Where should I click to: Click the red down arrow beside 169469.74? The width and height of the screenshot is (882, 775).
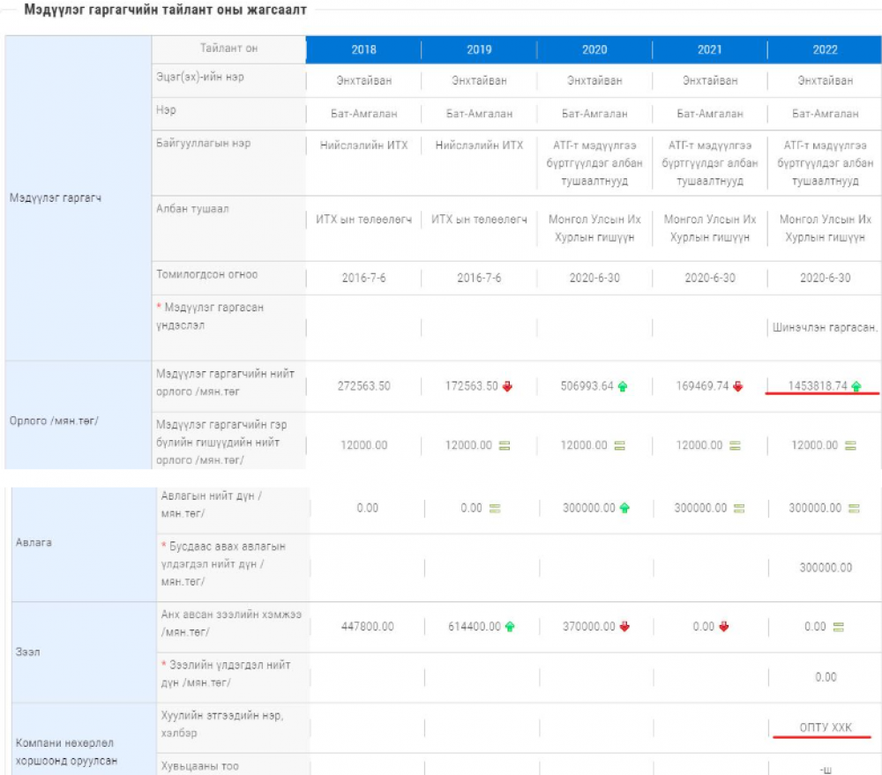pyautogui.click(x=738, y=386)
